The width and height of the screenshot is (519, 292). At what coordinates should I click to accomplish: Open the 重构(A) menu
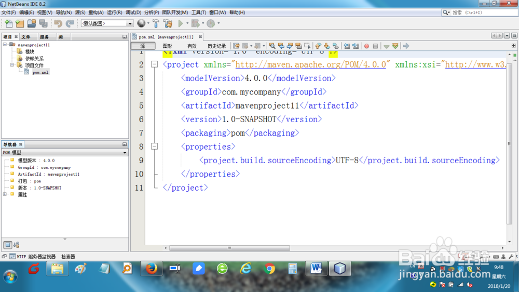95,12
